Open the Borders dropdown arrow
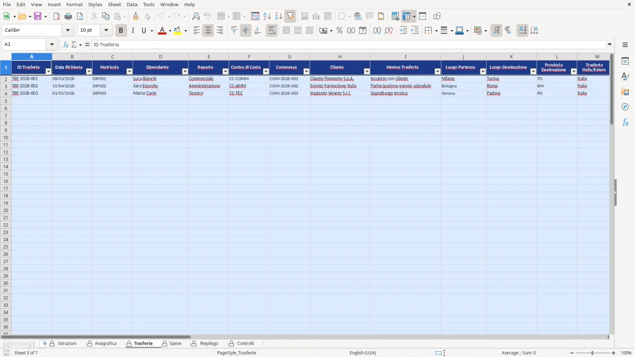Viewport: 635px width, 357px height. point(436,31)
